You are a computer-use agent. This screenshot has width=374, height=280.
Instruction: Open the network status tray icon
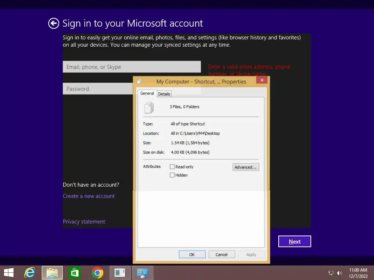point(331,273)
